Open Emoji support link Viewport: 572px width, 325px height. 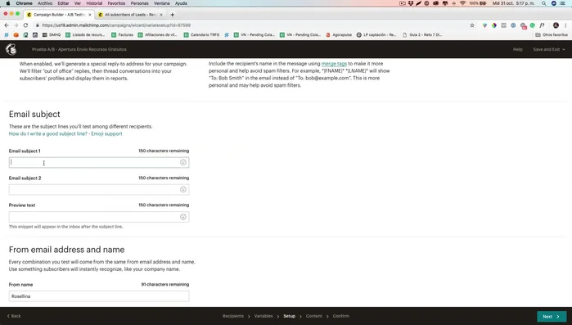point(106,134)
